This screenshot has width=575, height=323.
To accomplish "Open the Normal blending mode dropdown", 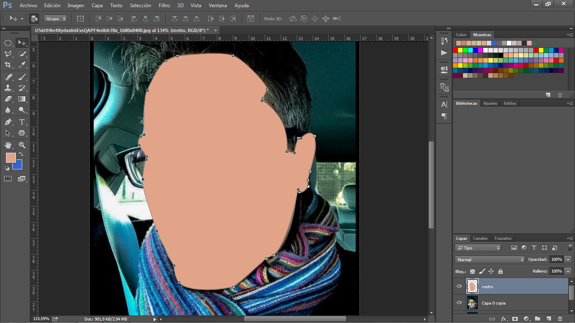I will click(490, 259).
